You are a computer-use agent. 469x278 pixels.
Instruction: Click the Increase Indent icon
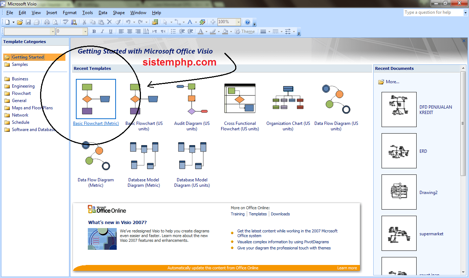coord(190,31)
